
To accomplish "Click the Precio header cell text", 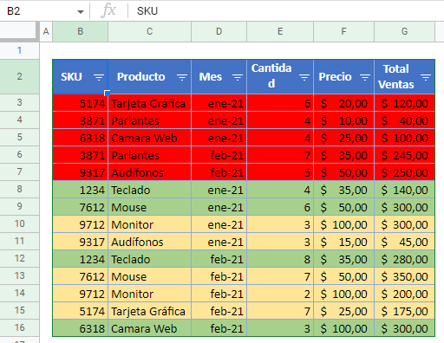I will tap(335, 77).
